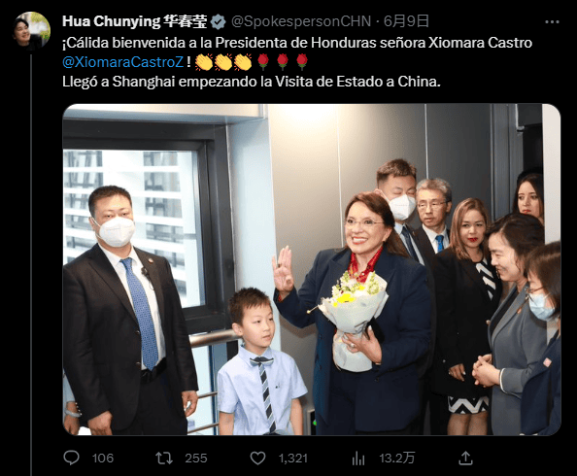Click the first clapping hands emoji

pyautogui.click(x=203, y=62)
